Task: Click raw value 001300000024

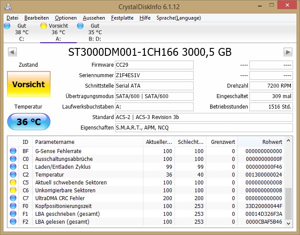Action: coord(264,175)
